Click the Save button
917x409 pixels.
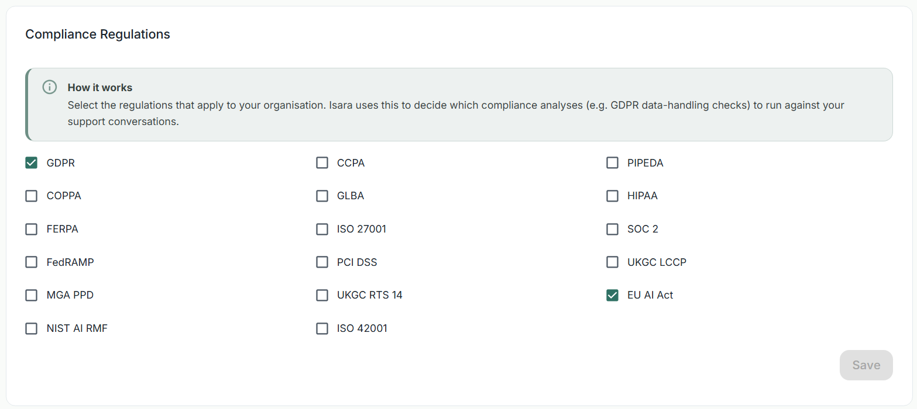[x=866, y=365]
